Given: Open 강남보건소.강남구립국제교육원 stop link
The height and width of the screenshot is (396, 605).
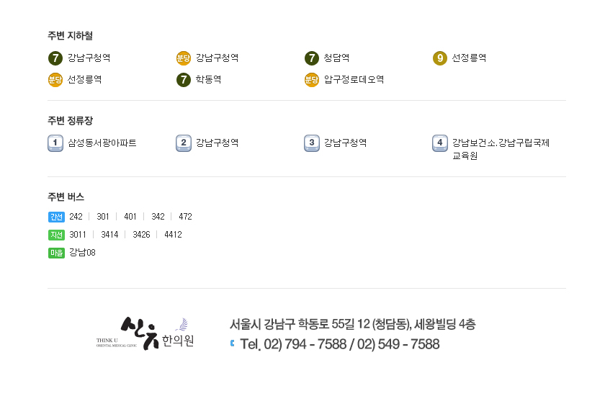Looking at the screenshot, I should (501, 149).
